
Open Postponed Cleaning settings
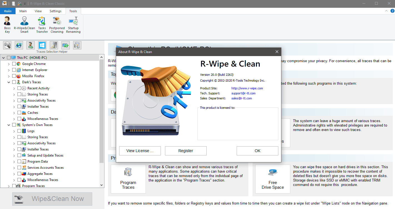(x=57, y=25)
